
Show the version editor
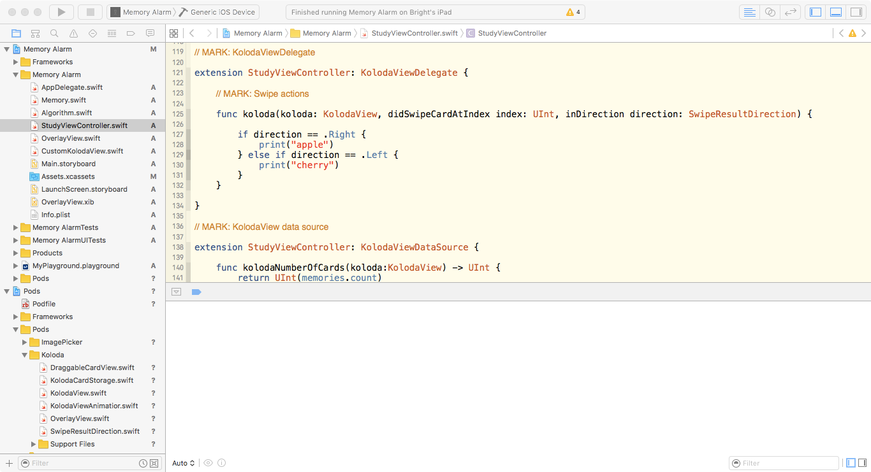point(791,12)
